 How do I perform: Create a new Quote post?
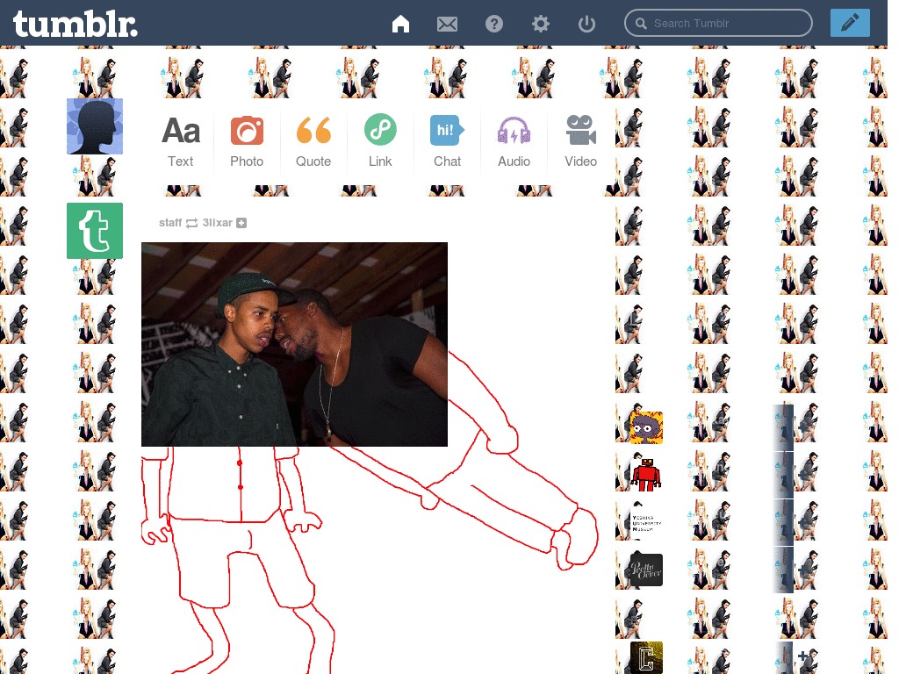point(313,141)
